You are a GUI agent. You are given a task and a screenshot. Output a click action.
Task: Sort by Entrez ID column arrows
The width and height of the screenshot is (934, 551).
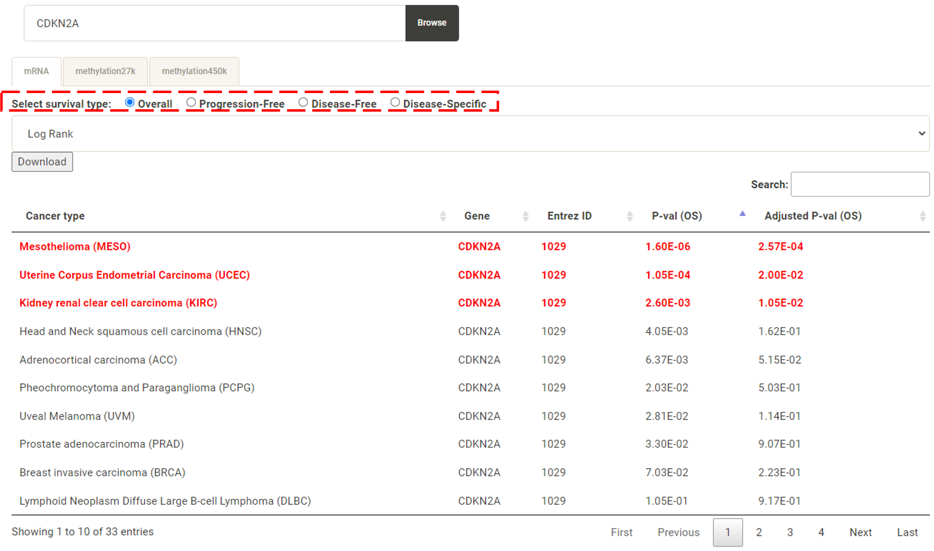(629, 216)
